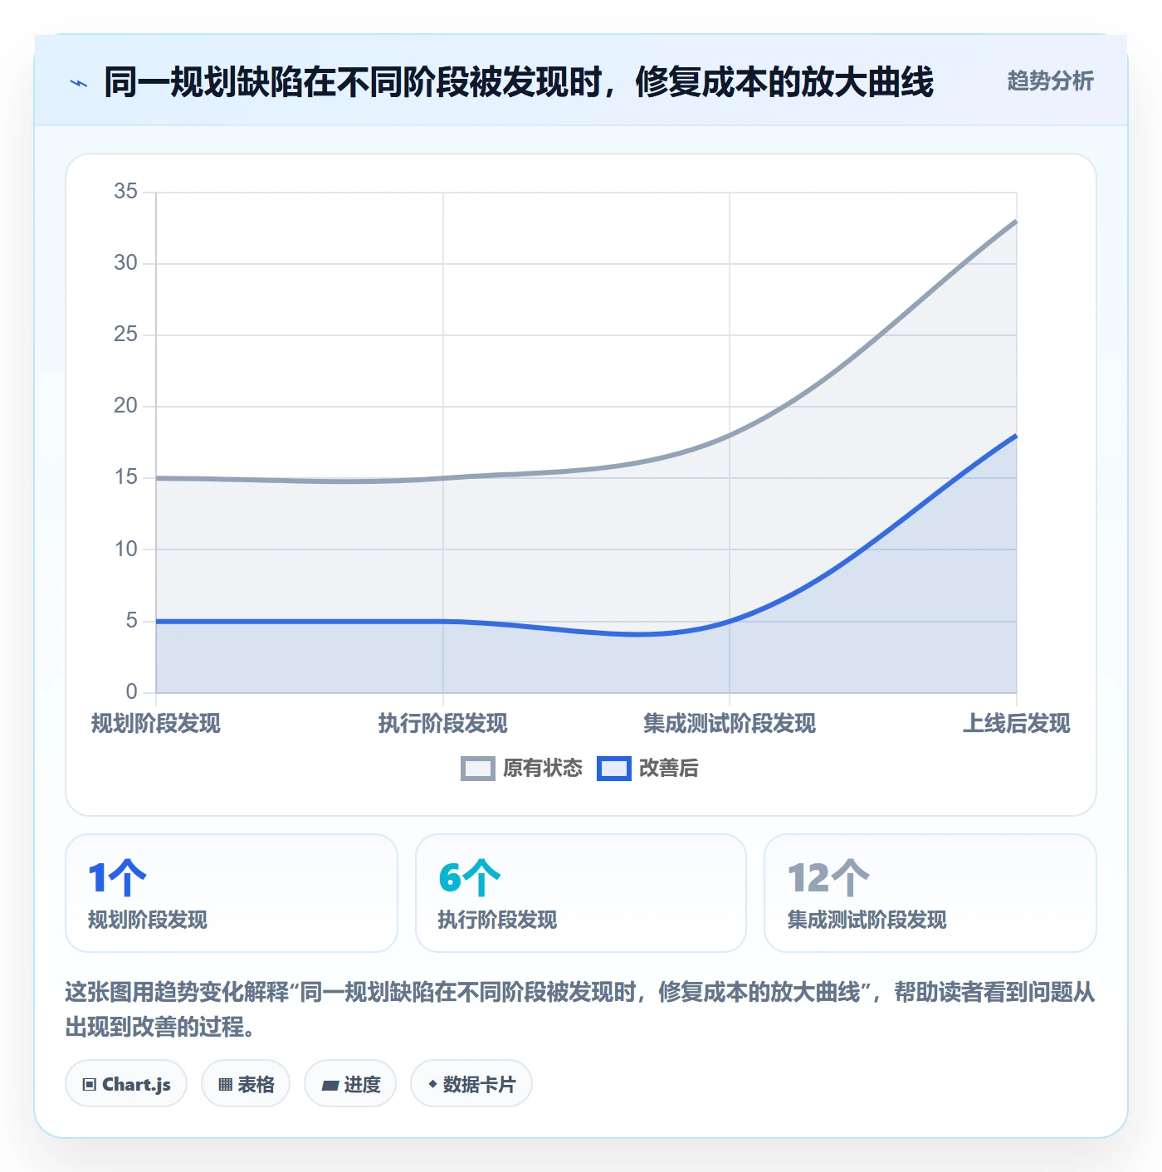Toggle the 改善后 legend swatch
This screenshot has height=1172, width=1162.
pyautogui.click(x=613, y=769)
